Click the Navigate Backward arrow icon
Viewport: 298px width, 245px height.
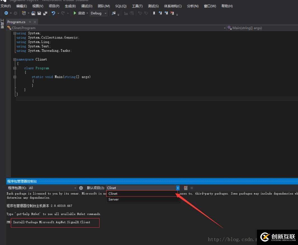click(x=6, y=13)
